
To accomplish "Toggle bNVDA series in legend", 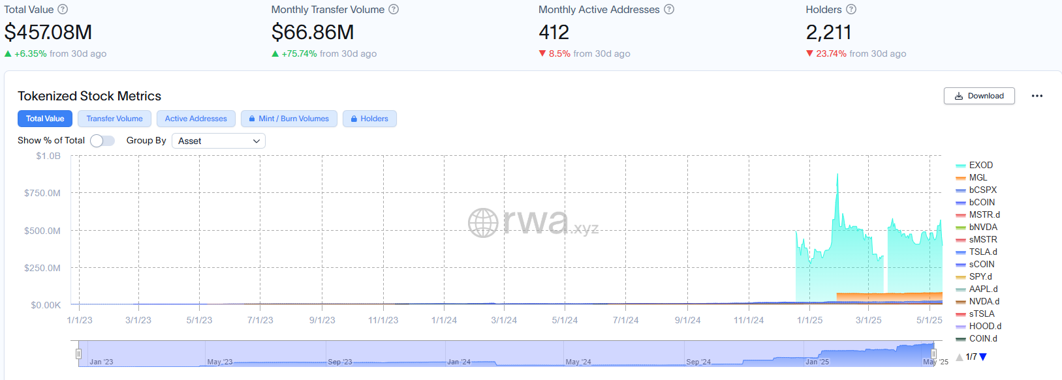I will pyautogui.click(x=976, y=227).
